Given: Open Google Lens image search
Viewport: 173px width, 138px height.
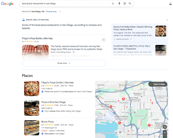Looking at the screenshot, I should click(x=125, y=4).
